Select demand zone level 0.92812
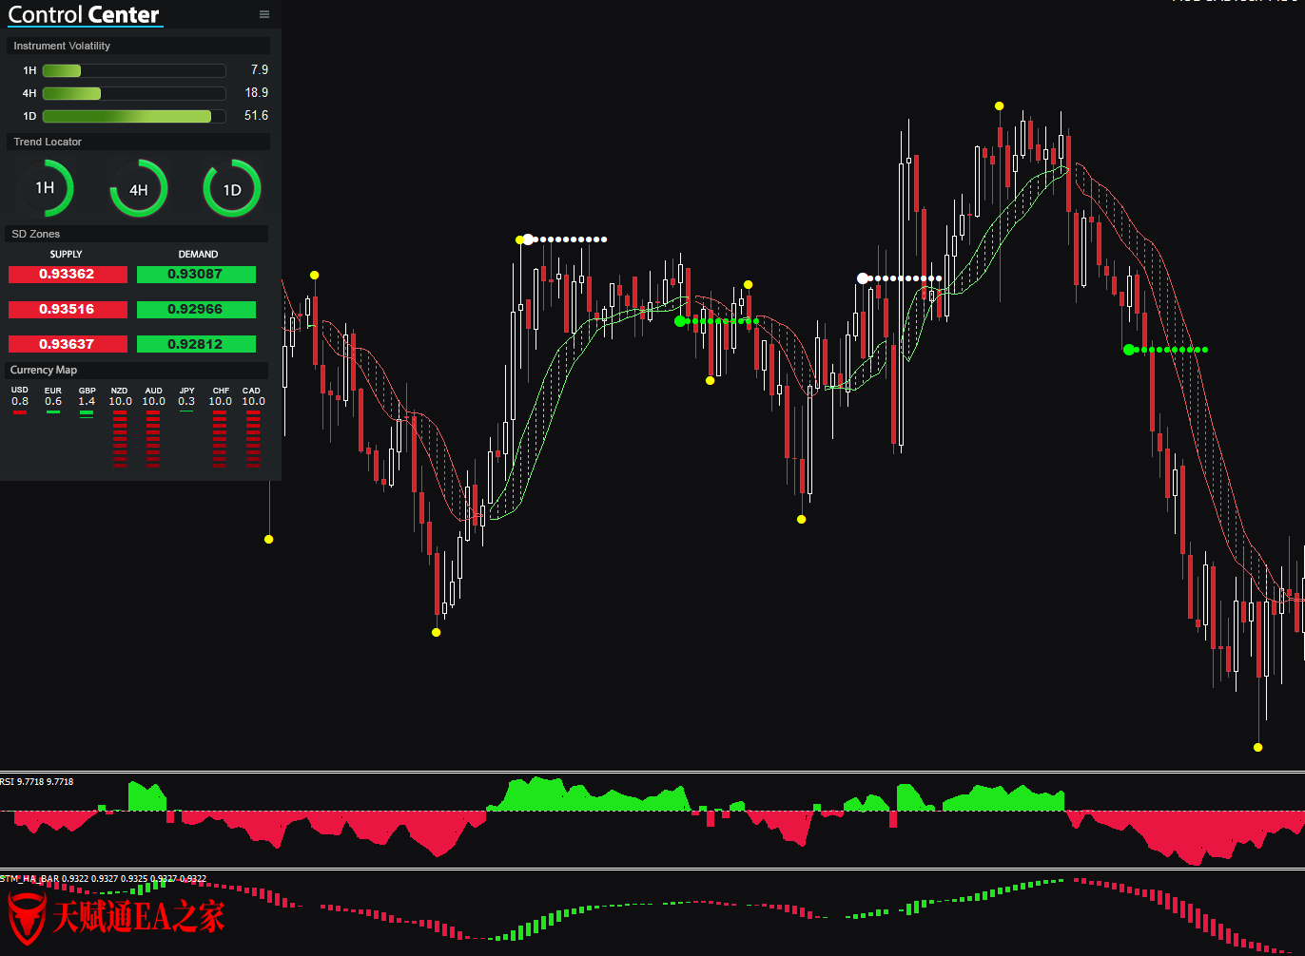Image resolution: width=1305 pixels, height=956 pixels. [196, 344]
